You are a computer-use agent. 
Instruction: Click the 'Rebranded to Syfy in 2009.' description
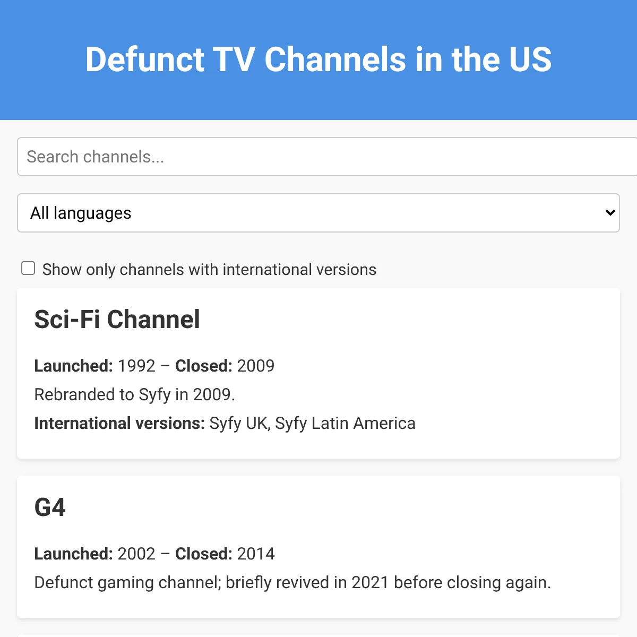click(134, 394)
